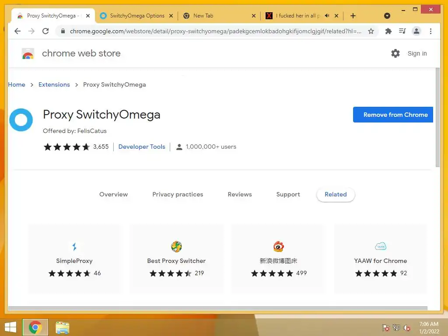Click the SimpleProxy lightning icon
This screenshot has height=336, width=448.
click(x=74, y=247)
